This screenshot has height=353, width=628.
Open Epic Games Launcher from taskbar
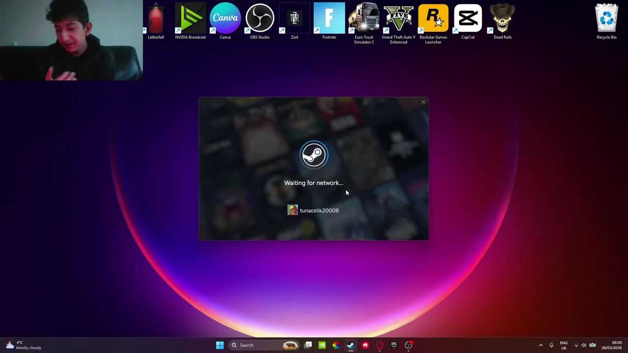tap(394, 345)
